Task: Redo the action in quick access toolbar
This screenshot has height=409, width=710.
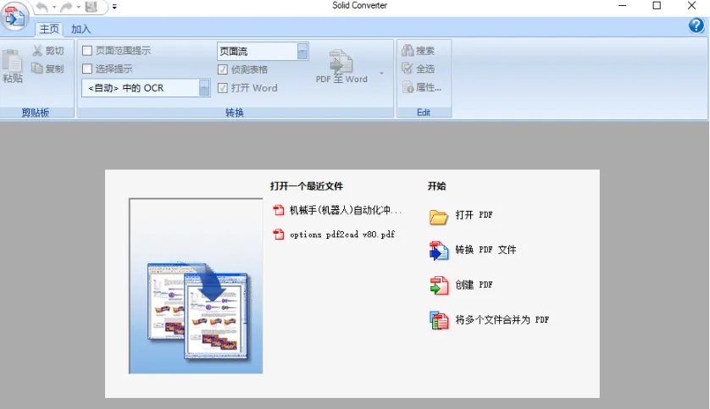Action: pos(66,7)
